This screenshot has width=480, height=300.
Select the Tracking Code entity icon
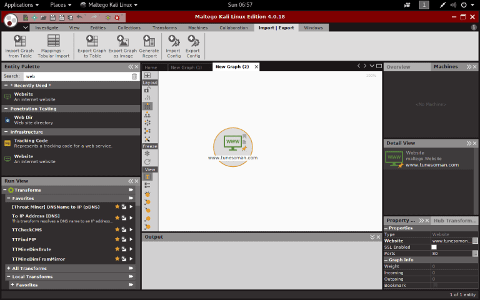point(7,143)
